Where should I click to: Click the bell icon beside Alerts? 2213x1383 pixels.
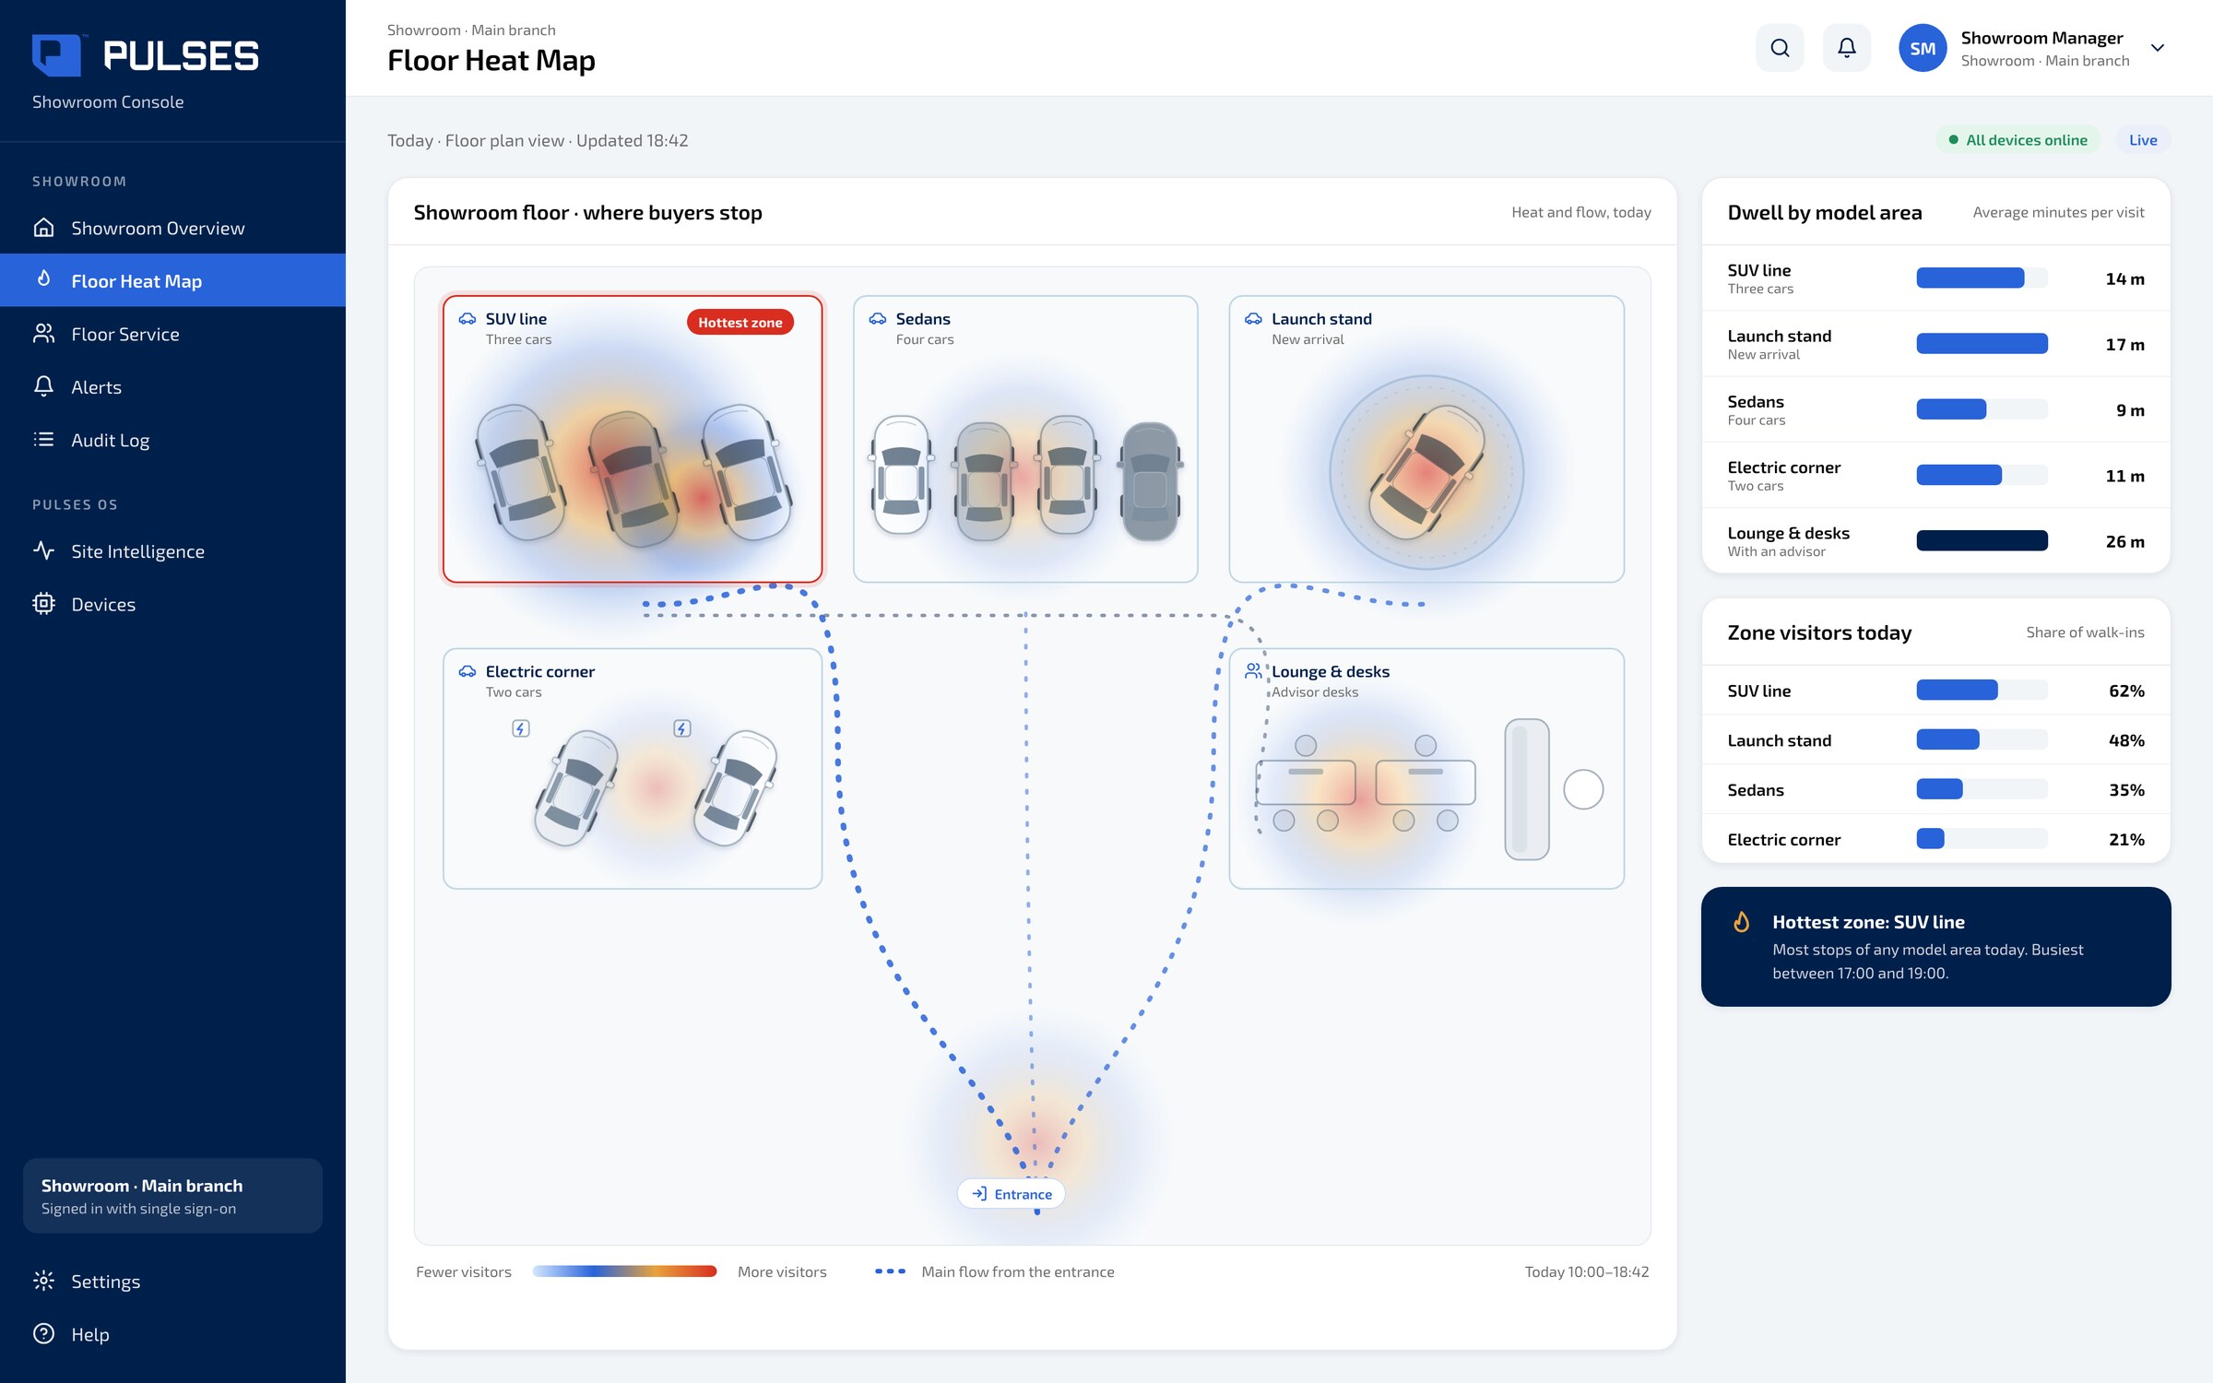tap(43, 386)
